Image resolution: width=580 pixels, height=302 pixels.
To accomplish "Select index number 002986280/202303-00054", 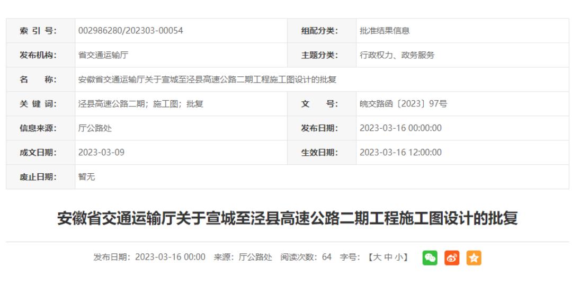I will pyautogui.click(x=131, y=31).
